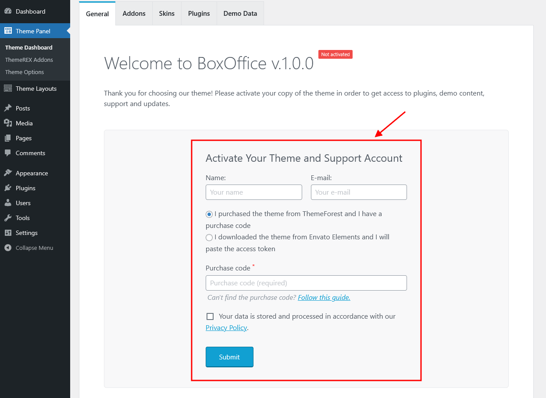
Task: Click the Plugins plug icon
Action: click(x=8, y=188)
